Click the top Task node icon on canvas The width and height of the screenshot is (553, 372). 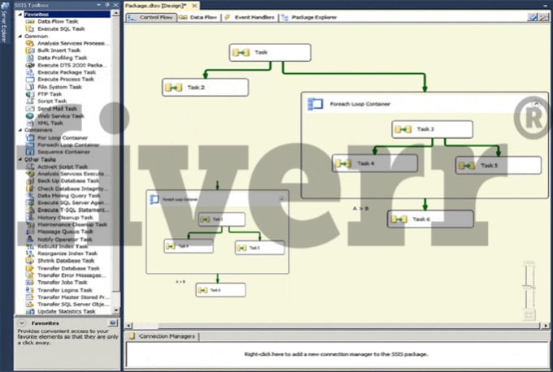pos(241,53)
